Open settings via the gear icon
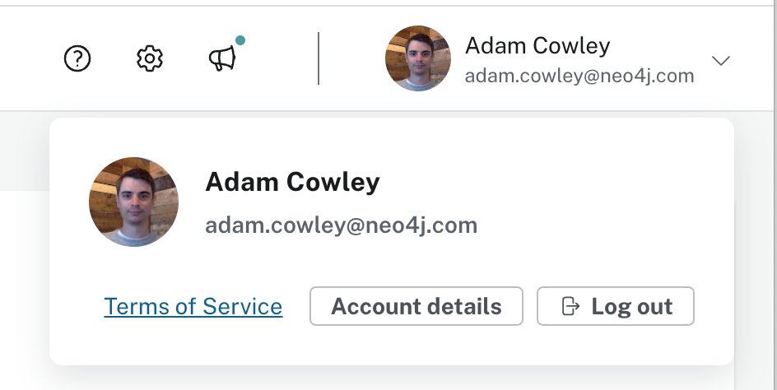This screenshot has height=390, width=777. pyautogui.click(x=150, y=58)
